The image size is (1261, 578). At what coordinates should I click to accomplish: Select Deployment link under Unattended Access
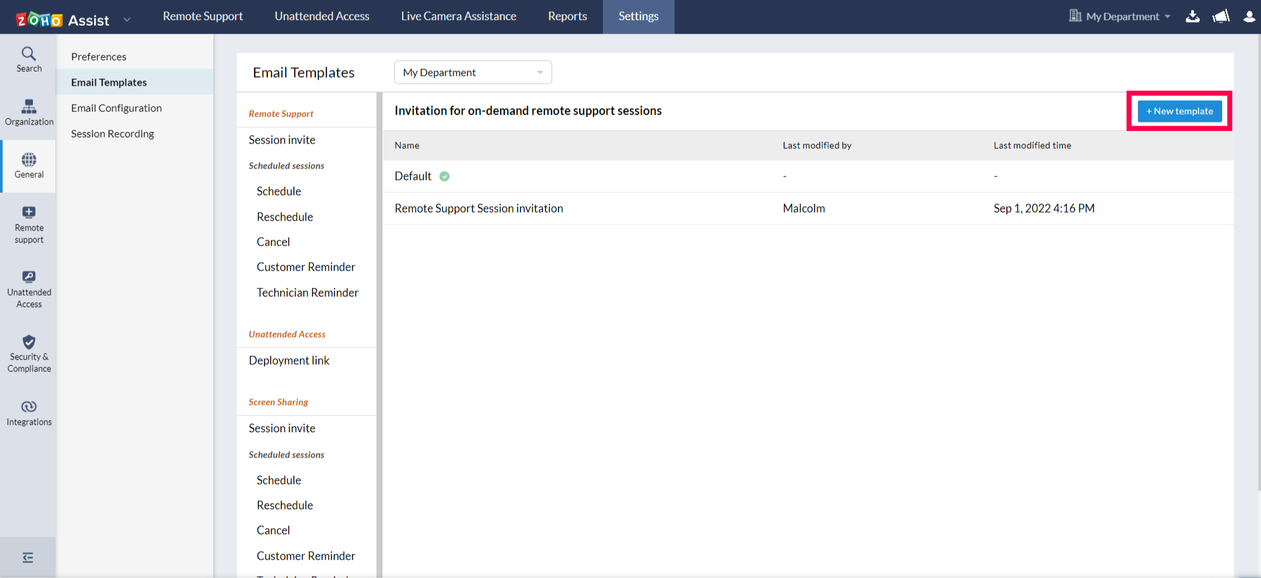[289, 361]
